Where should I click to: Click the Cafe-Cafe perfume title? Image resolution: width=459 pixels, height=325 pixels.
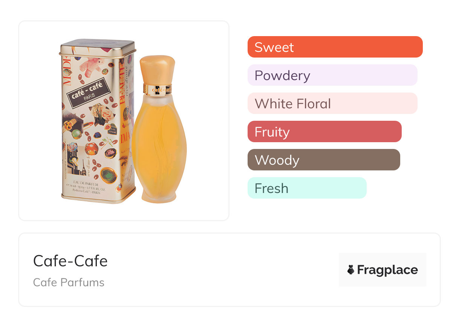[x=70, y=261]
